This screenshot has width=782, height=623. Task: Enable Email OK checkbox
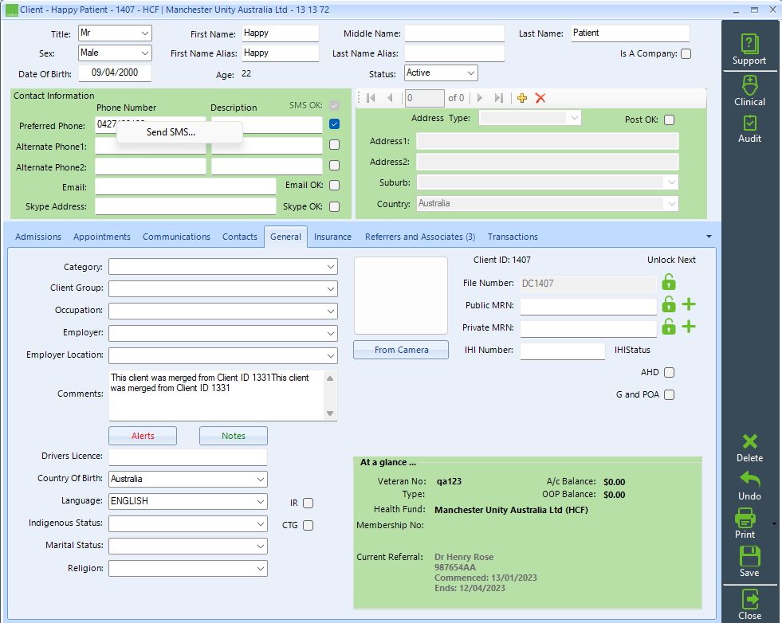point(335,186)
